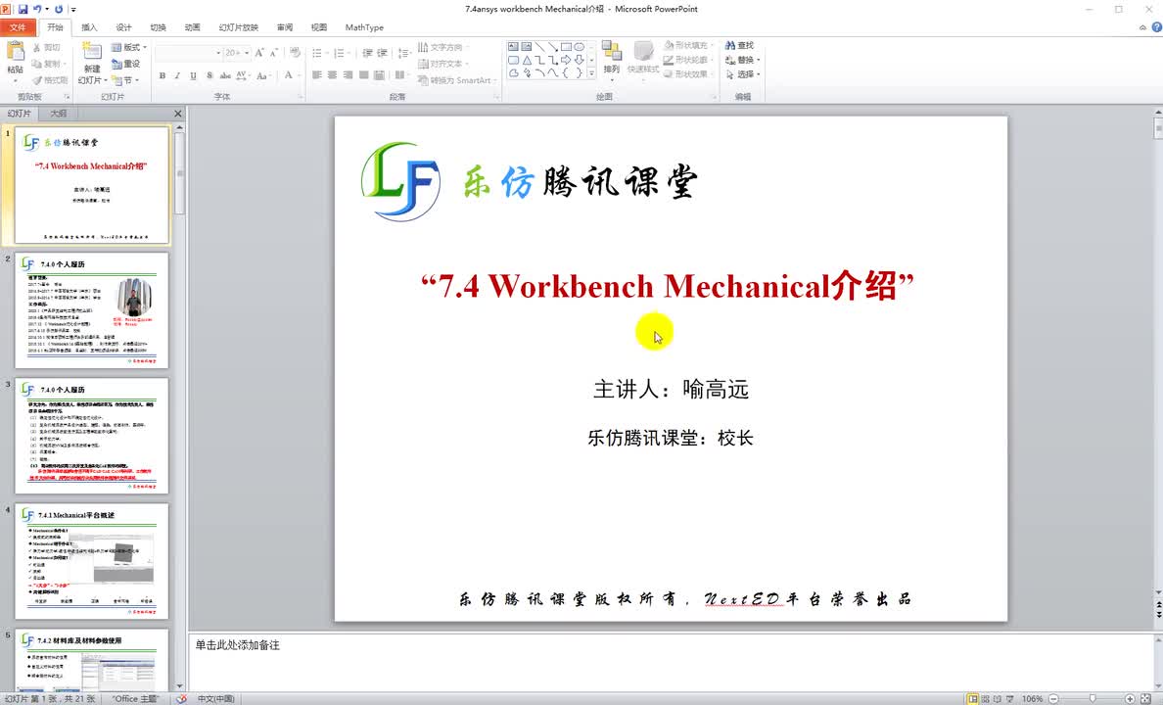Screen dimensions: 1163x705
Task: Click the spell check icon in status bar
Action: click(x=180, y=698)
